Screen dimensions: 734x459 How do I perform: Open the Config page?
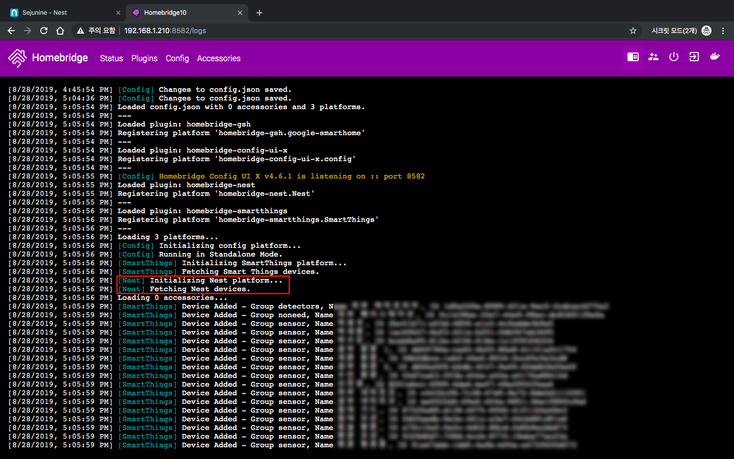pos(177,59)
